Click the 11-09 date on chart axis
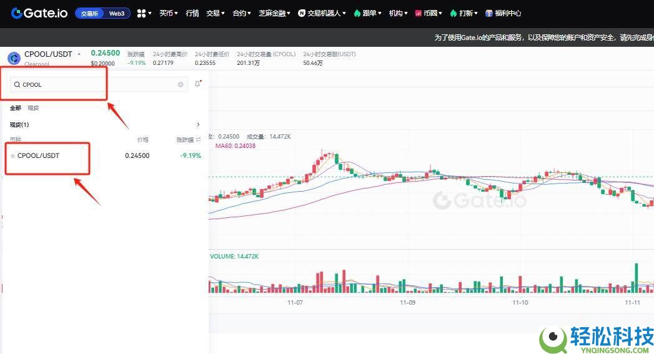Image resolution: width=654 pixels, height=354 pixels. [407, 303]
